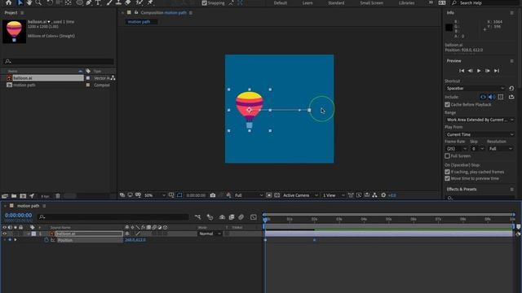Switch to the Default workspace
This screenshot has height=293, width=522.
tap(281, 3)
